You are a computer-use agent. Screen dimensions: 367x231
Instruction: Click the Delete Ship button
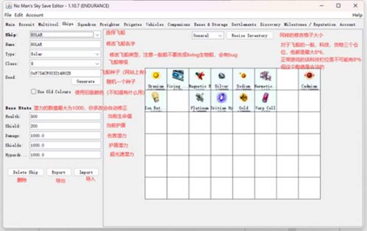click(26, 172)
